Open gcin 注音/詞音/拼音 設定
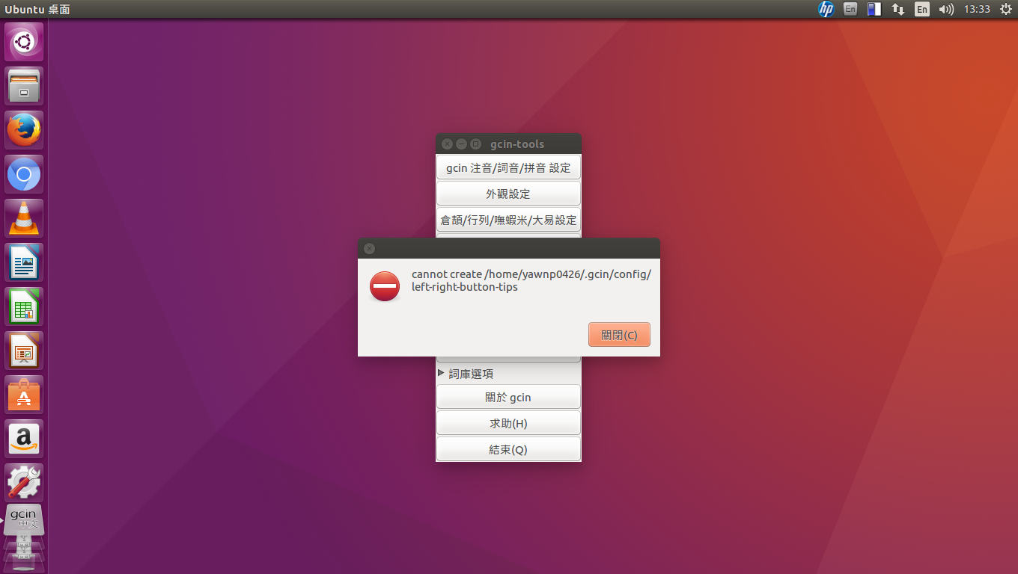 [508, 168]
